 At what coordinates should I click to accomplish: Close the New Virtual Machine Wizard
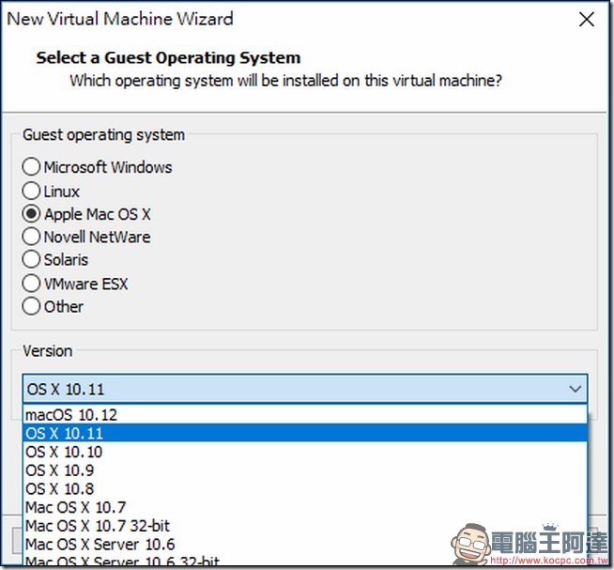point(587,19)
